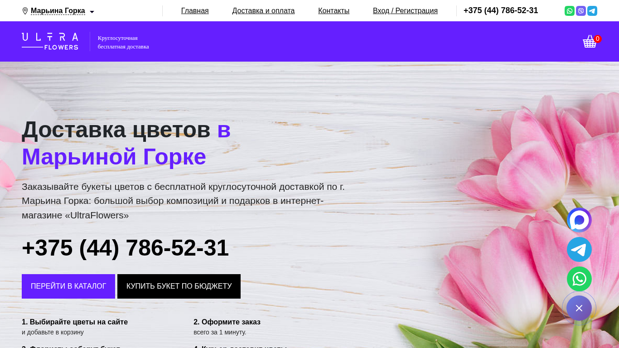Click the city selector arrow
619x348 pixels.
(92, 12)
